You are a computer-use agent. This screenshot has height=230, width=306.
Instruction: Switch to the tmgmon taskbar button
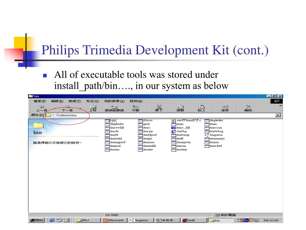point(141,220)
